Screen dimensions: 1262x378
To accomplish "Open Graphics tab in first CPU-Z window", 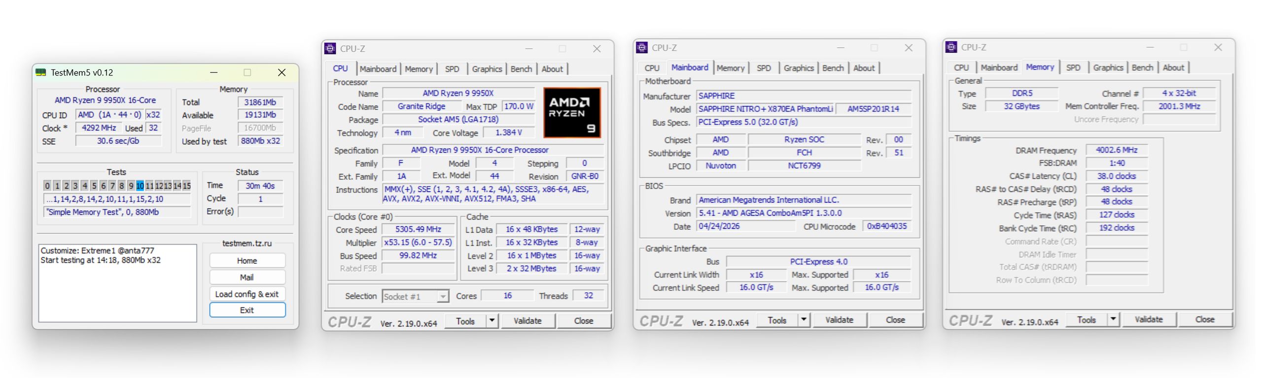I will [487, 69].
